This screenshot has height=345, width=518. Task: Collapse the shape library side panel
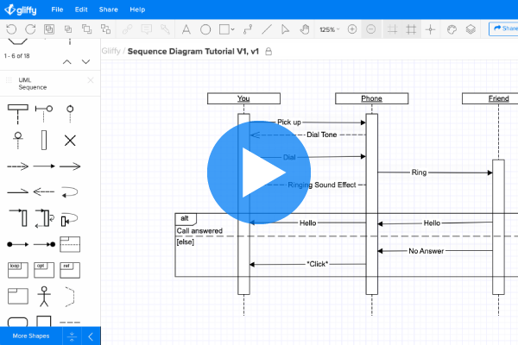tap(92, 336)
